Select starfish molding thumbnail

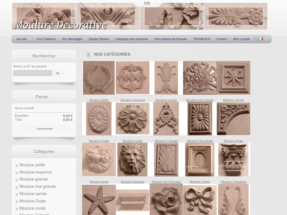[99, 200]
